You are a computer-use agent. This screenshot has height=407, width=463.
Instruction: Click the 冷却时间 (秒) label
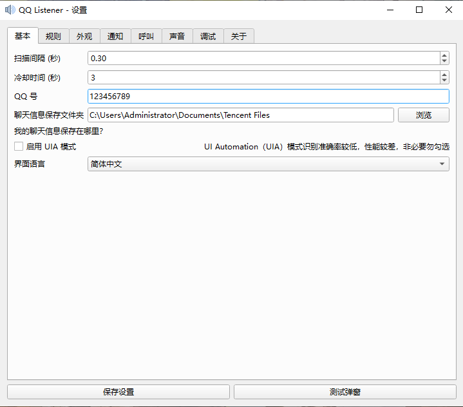37,78
